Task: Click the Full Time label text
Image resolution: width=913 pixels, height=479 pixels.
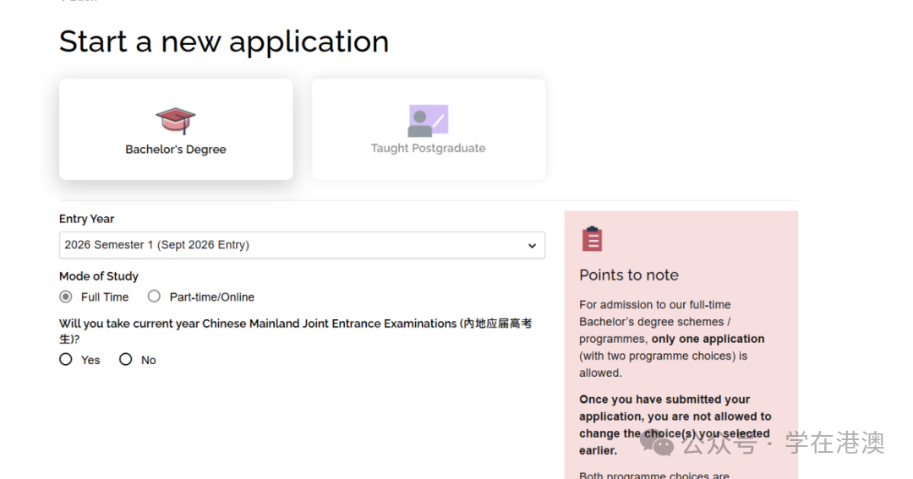Action: 105,297
